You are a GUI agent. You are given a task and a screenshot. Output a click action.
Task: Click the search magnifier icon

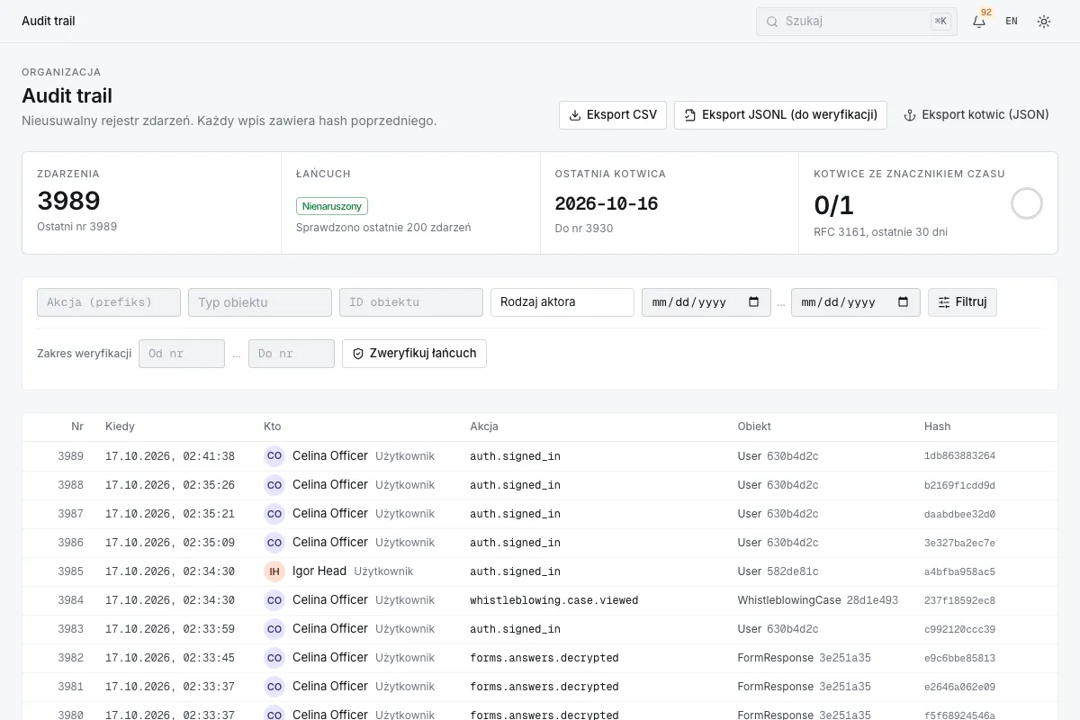(771, 22)
